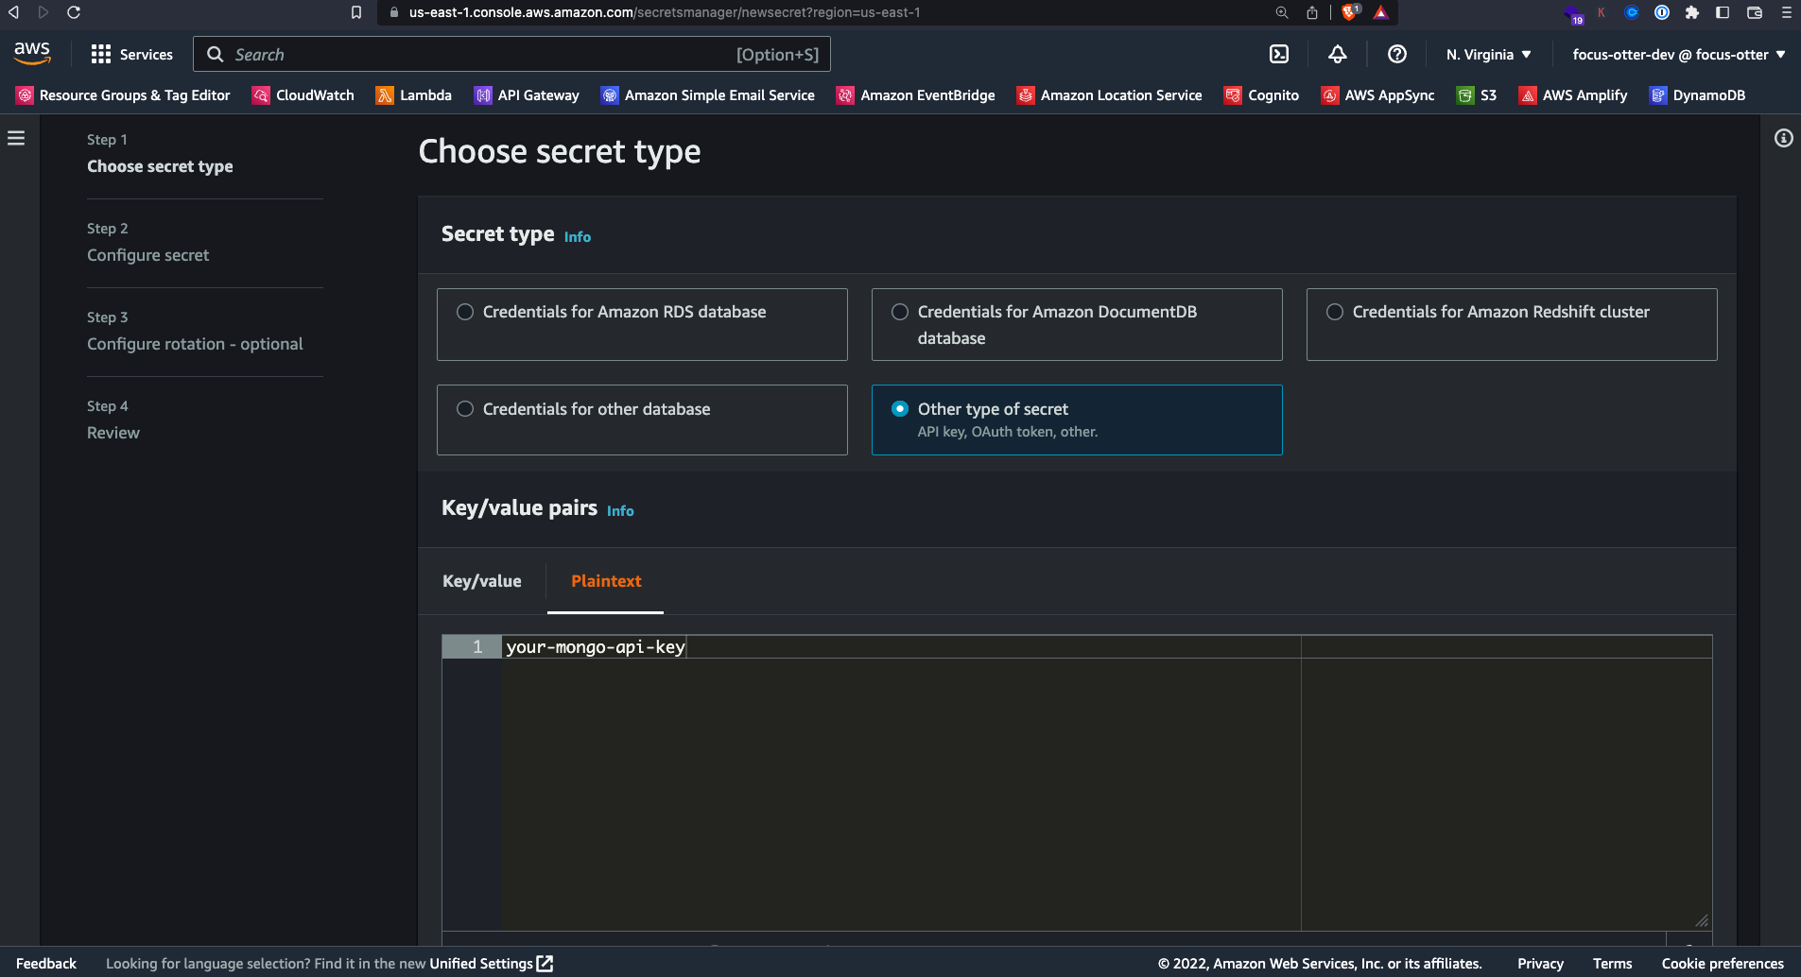Image resolution: width=1801 pixels, height=977 pixels.
Task: Click the AWS logo home icon
Action: point(32,54)
